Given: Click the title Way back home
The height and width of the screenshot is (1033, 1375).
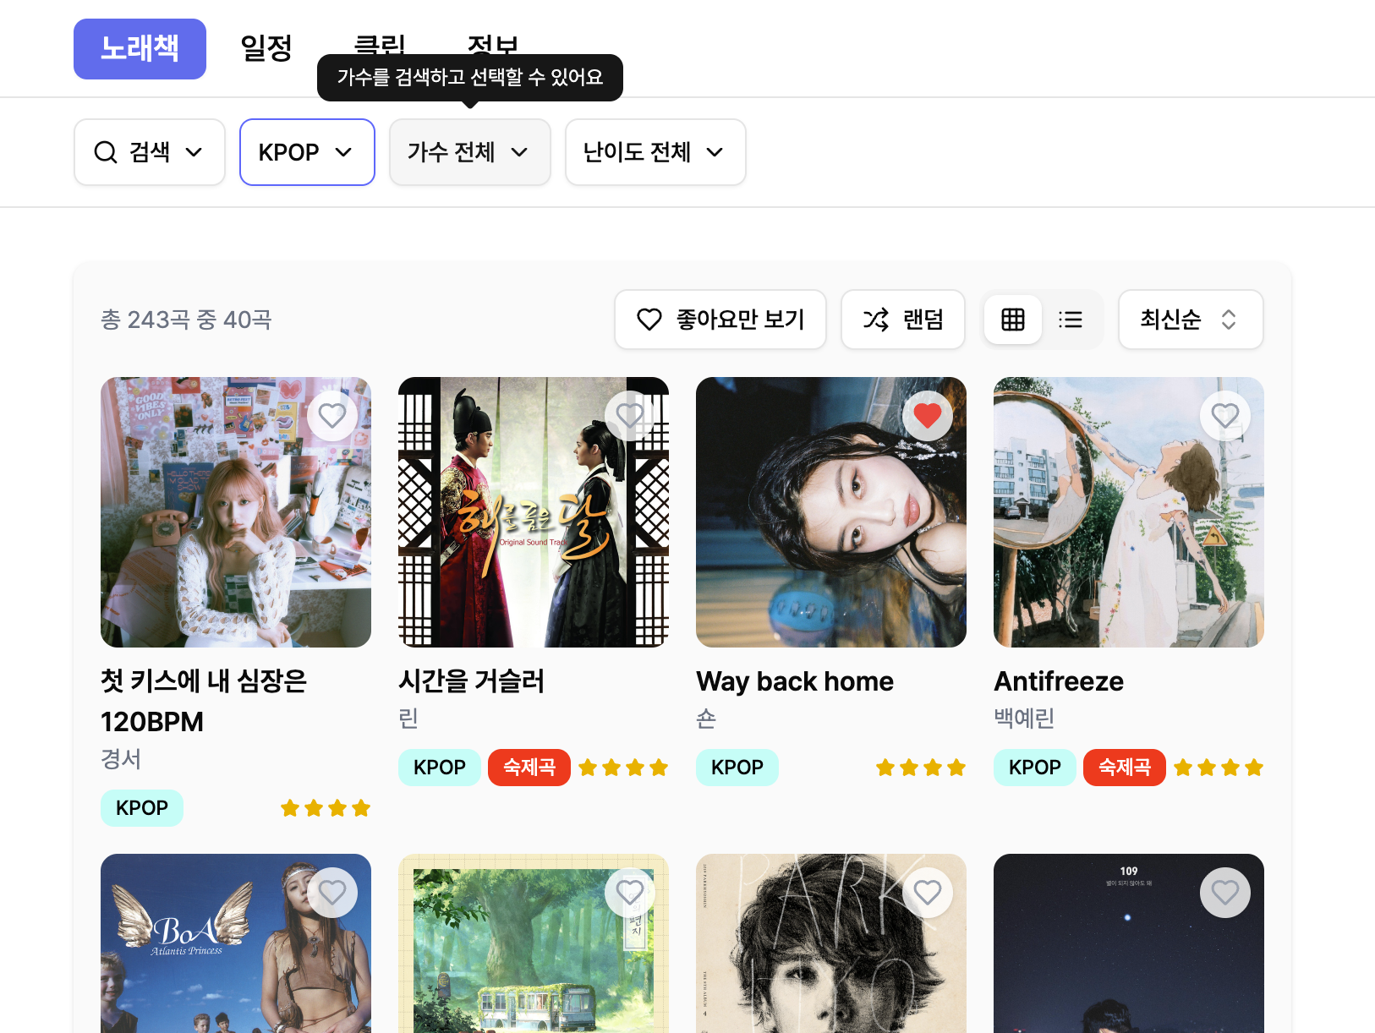Looking at the screenshot, I should (795, 681).
